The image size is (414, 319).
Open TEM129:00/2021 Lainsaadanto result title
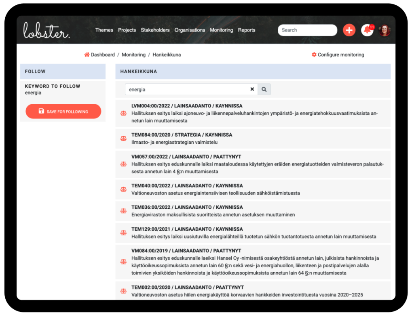(187, 229)
